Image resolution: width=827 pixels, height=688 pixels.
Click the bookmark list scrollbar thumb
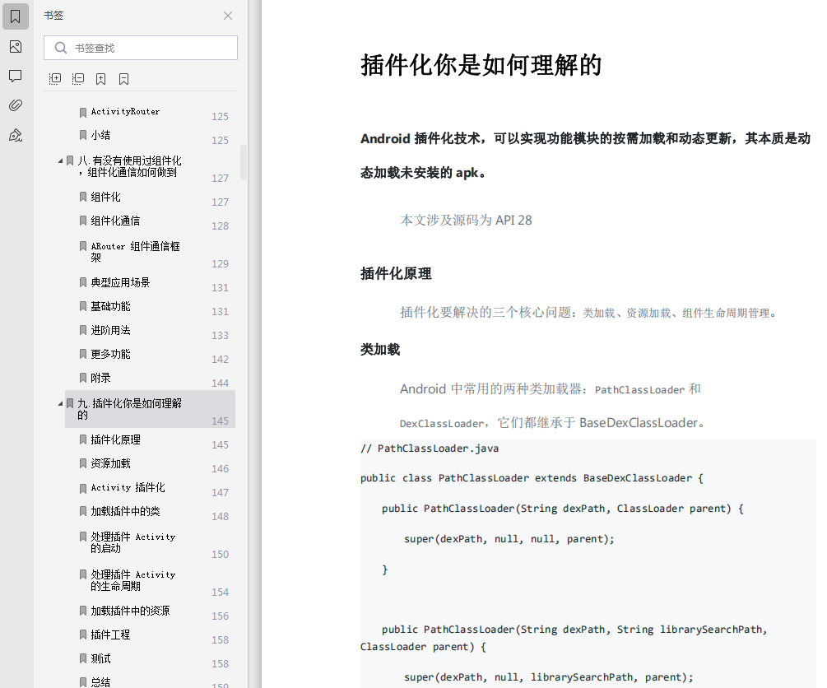pos(244,162)
